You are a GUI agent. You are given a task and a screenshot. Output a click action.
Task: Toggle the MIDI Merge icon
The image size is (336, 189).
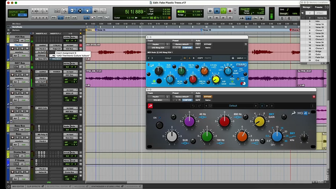coord(255,18)
